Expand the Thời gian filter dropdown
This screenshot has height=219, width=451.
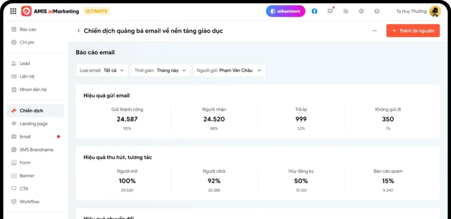coord(160,70)
